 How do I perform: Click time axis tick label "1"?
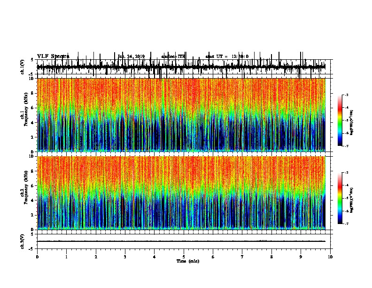point(66,257)
